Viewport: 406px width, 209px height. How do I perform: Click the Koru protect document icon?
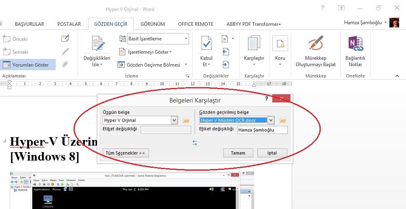(280, 44)
